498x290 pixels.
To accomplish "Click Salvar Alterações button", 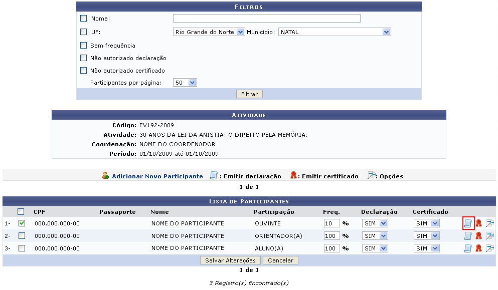I will click(x=231, y=260).
